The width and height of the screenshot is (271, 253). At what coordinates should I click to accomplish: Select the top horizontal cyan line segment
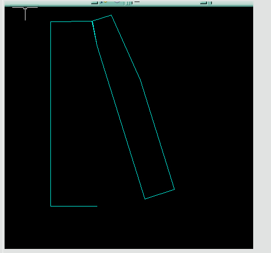tap(71, 21)
